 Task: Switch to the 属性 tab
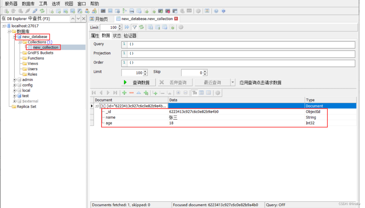coord(95,36)
